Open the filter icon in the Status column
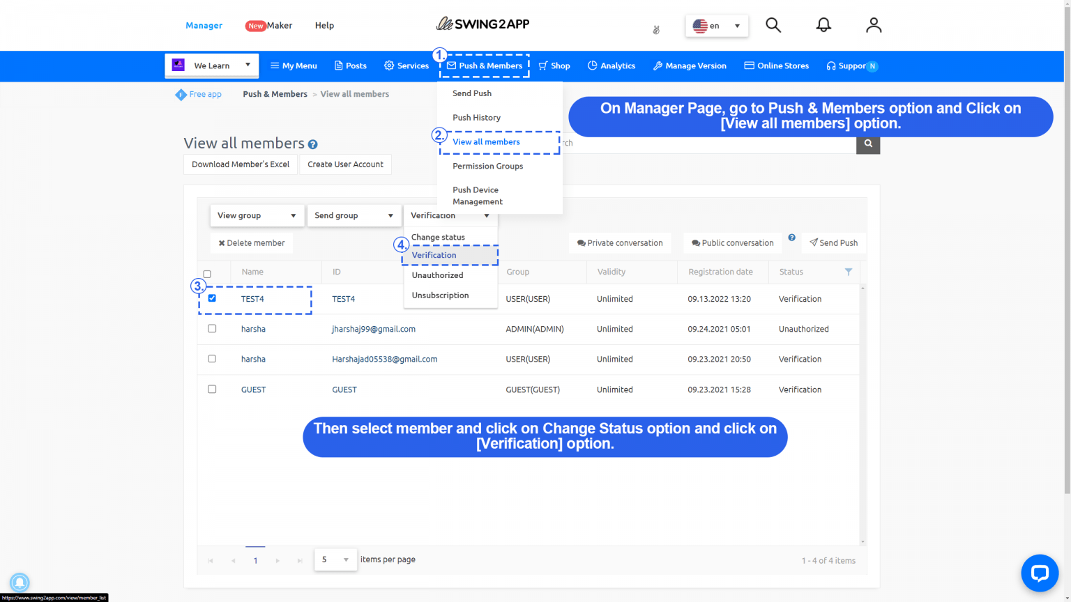Viewport: 1071px width, 602px height. [849, 272]
